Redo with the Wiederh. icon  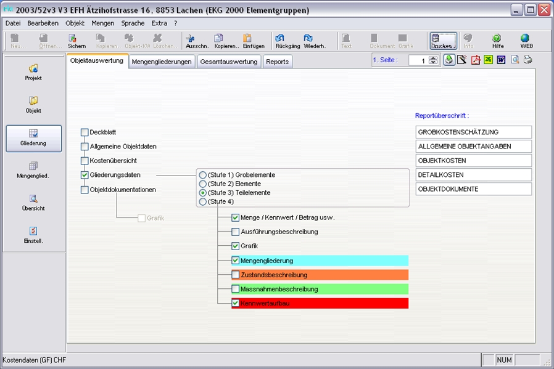[308, 38]
